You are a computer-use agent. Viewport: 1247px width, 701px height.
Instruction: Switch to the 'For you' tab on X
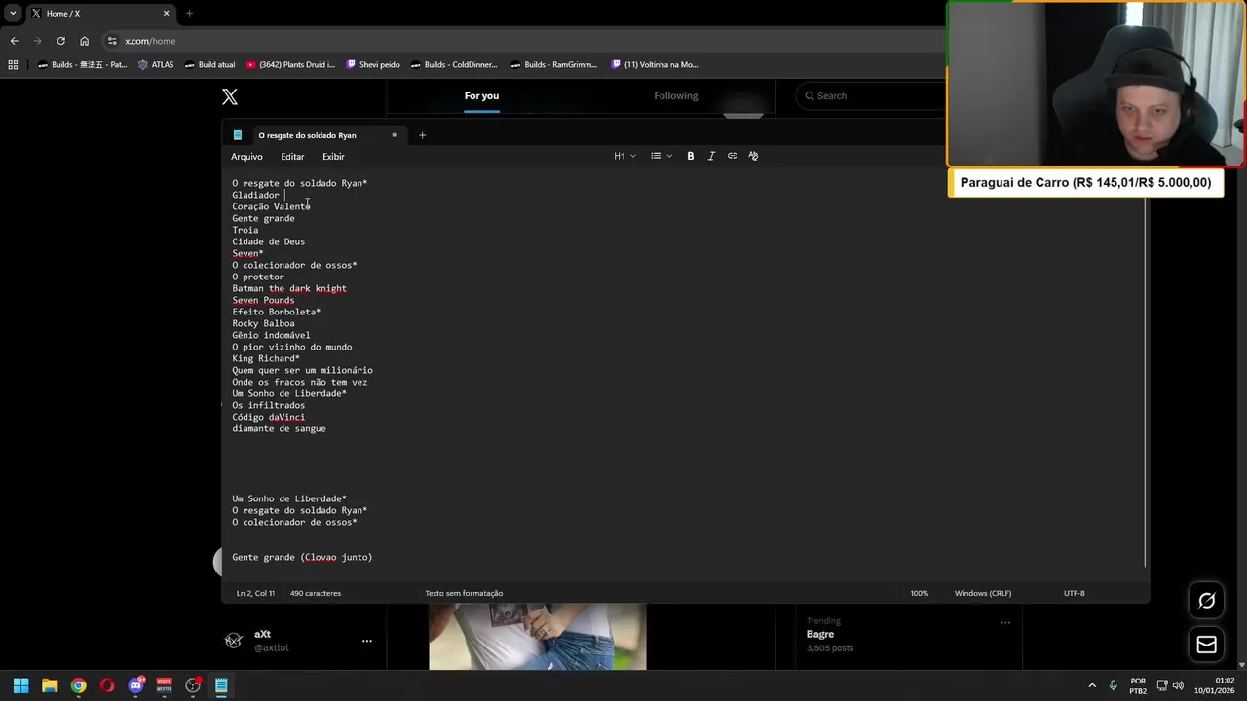[481, 95]
